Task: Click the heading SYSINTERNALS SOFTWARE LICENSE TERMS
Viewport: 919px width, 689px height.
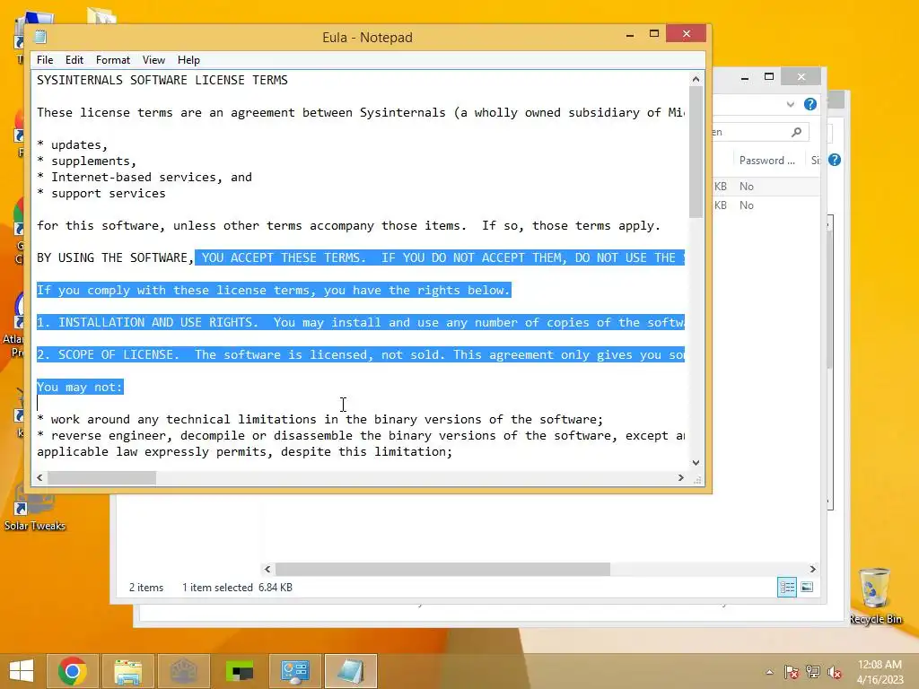Action: [x=162, y=80]
